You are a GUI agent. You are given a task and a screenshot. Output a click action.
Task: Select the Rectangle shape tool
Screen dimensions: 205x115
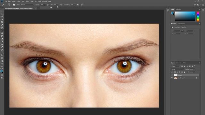[2, 58]
